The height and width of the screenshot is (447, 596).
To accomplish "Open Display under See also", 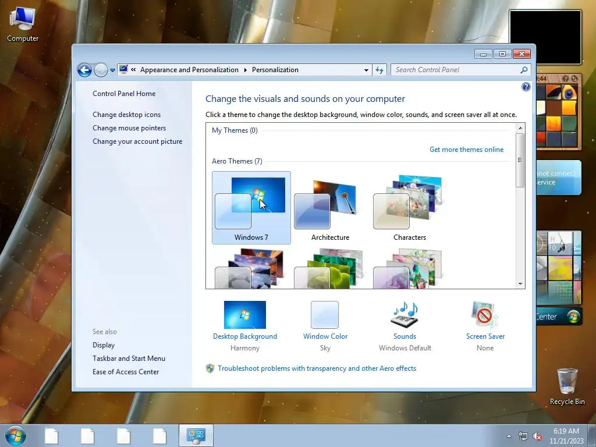I will pyautogui.click(x=104, y=345).
